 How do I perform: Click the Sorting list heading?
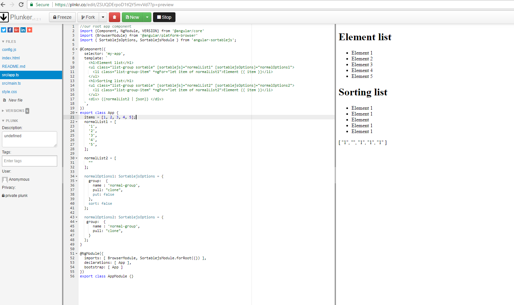(363, 92)
